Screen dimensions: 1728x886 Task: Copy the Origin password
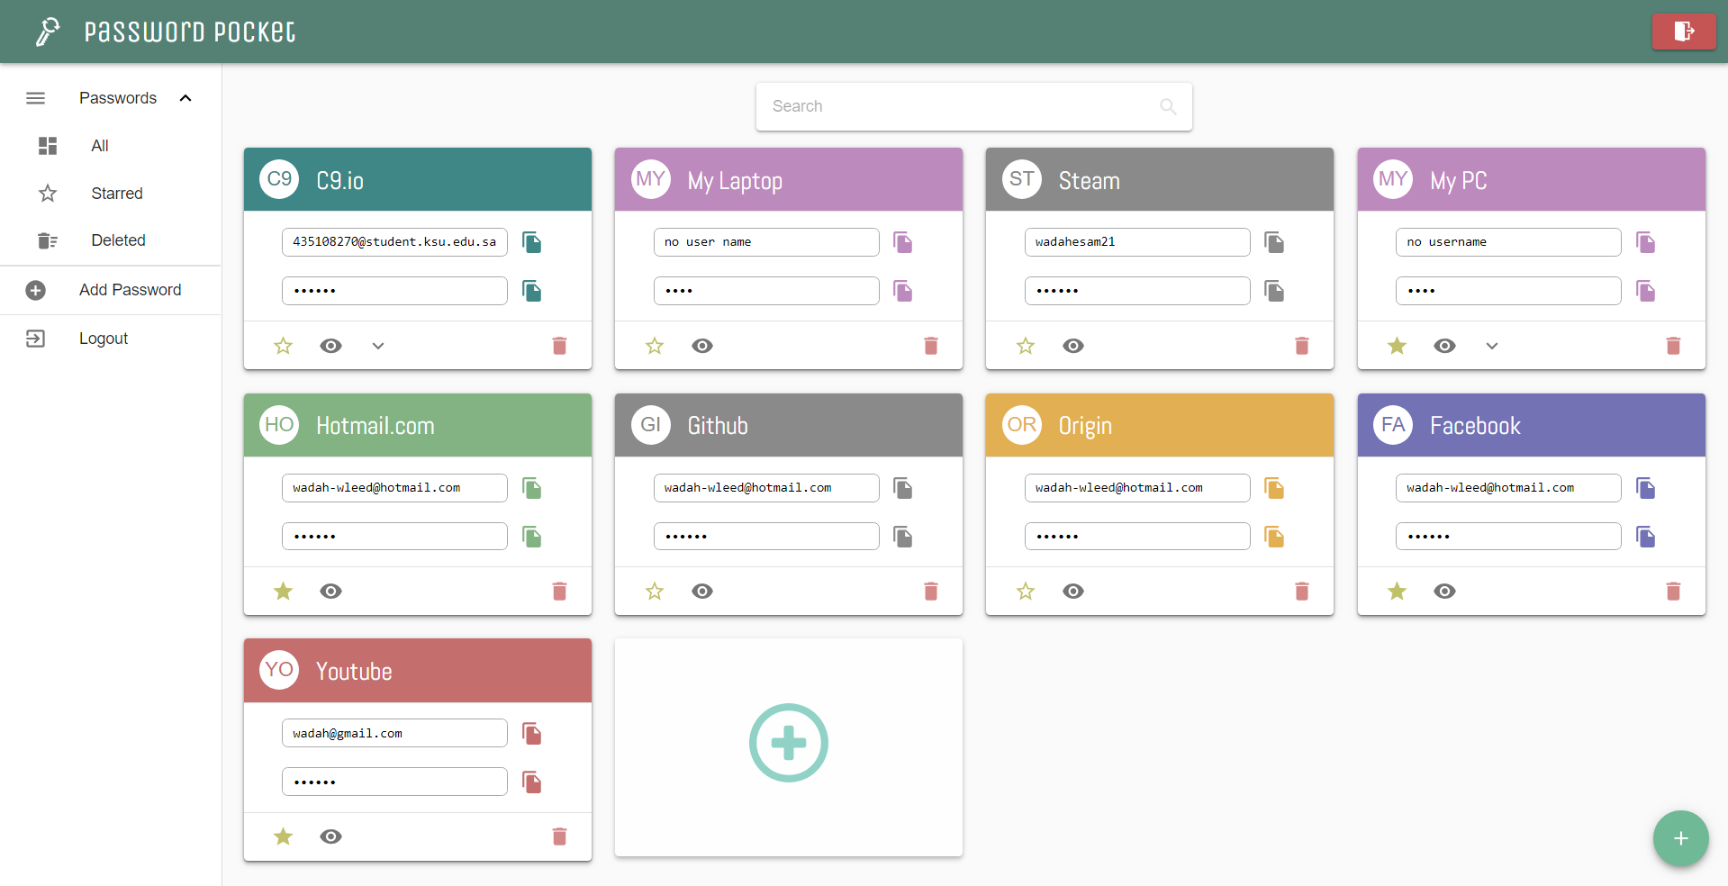pos(1274,537)
